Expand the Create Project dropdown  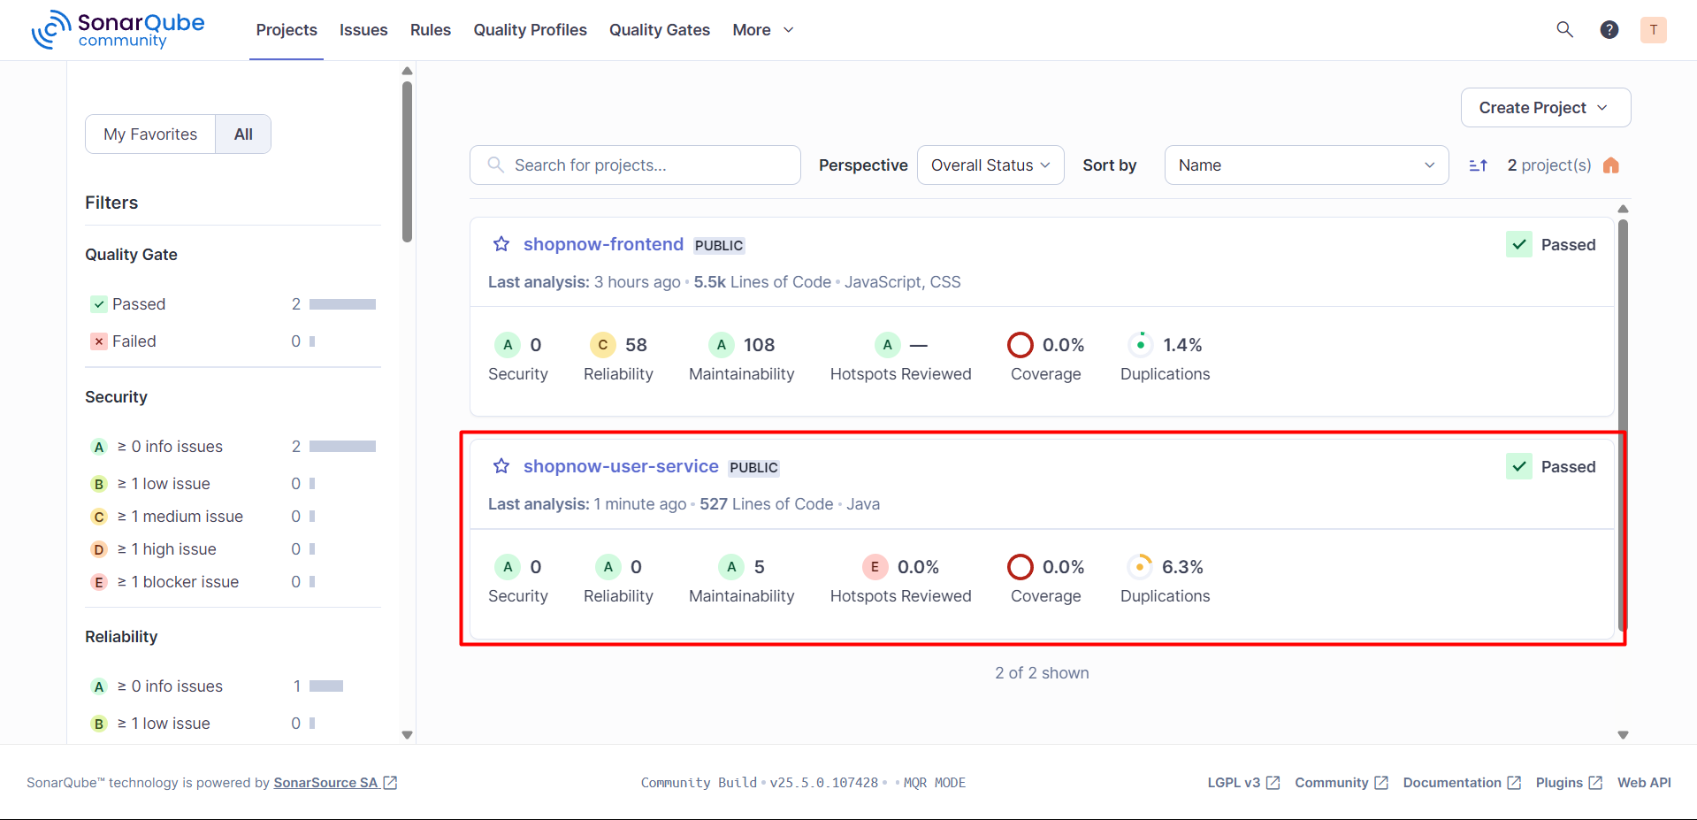(1544, 108)
